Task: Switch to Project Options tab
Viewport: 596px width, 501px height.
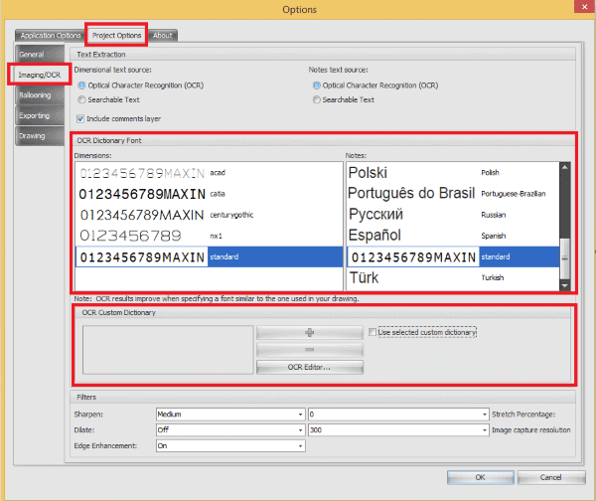Action: [116, 36]
